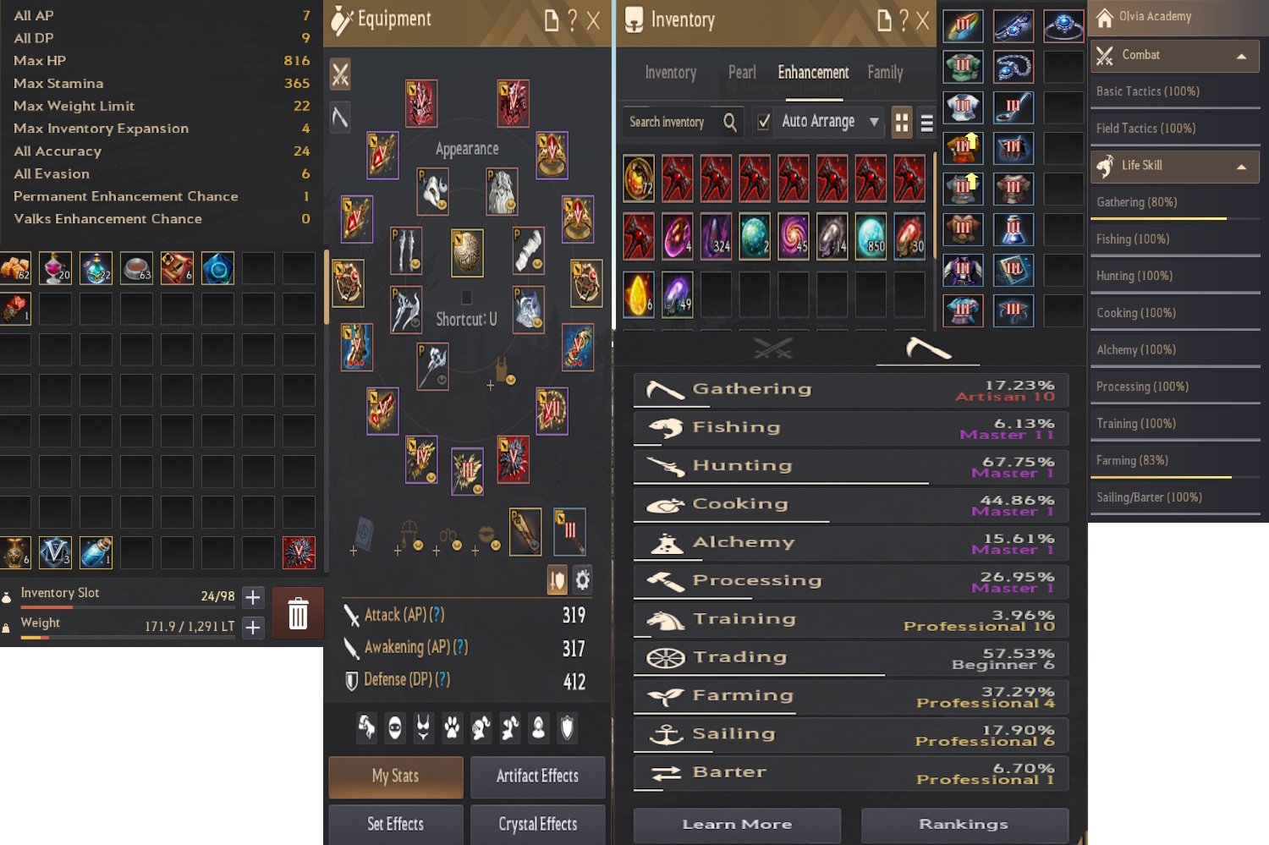Switch inventory to grid view icon

902,123
